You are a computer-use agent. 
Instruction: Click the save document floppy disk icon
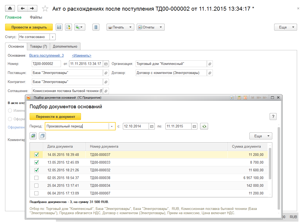pyautogui.click(x=59, y=27)
